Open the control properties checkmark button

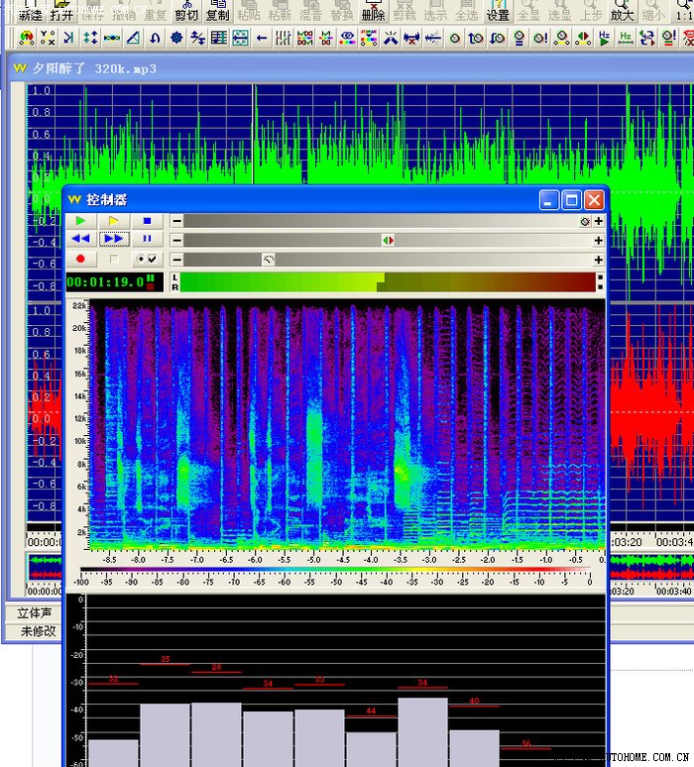[147, 259]
